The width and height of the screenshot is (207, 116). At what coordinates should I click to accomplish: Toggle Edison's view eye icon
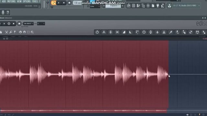point(20,32)
